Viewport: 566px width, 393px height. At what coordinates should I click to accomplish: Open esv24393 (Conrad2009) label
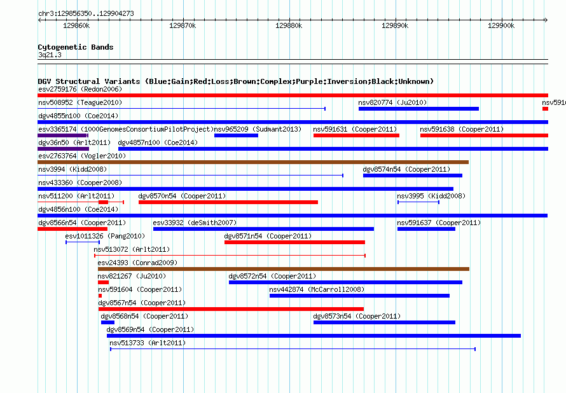[x=137, y=263]
